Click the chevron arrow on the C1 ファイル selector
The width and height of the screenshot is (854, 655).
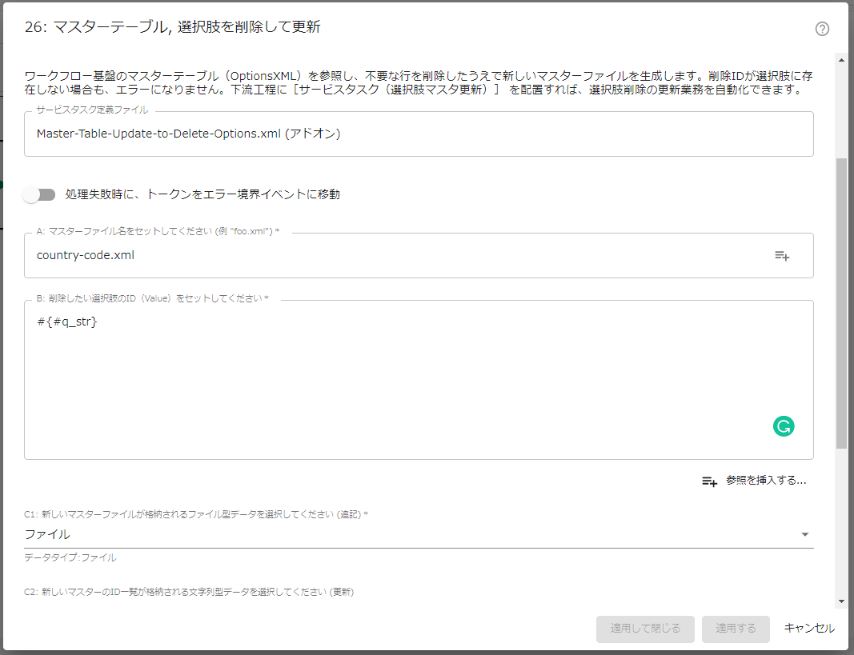click(805, 533)
